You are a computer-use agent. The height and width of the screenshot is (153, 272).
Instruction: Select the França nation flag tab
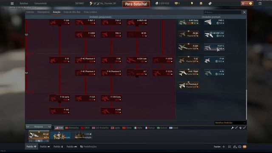pos(150,128)
